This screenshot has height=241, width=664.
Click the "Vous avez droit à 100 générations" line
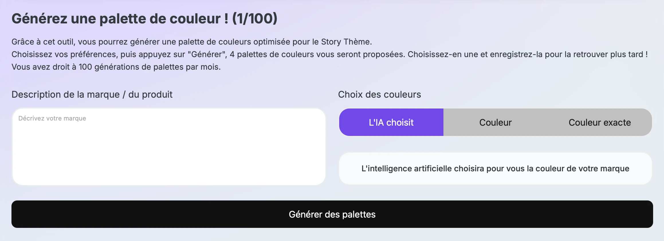[116, 67]
